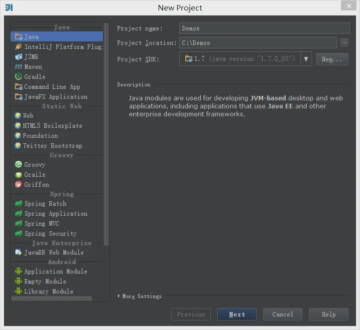Focus the Project location field

click(x=258, y=42)
